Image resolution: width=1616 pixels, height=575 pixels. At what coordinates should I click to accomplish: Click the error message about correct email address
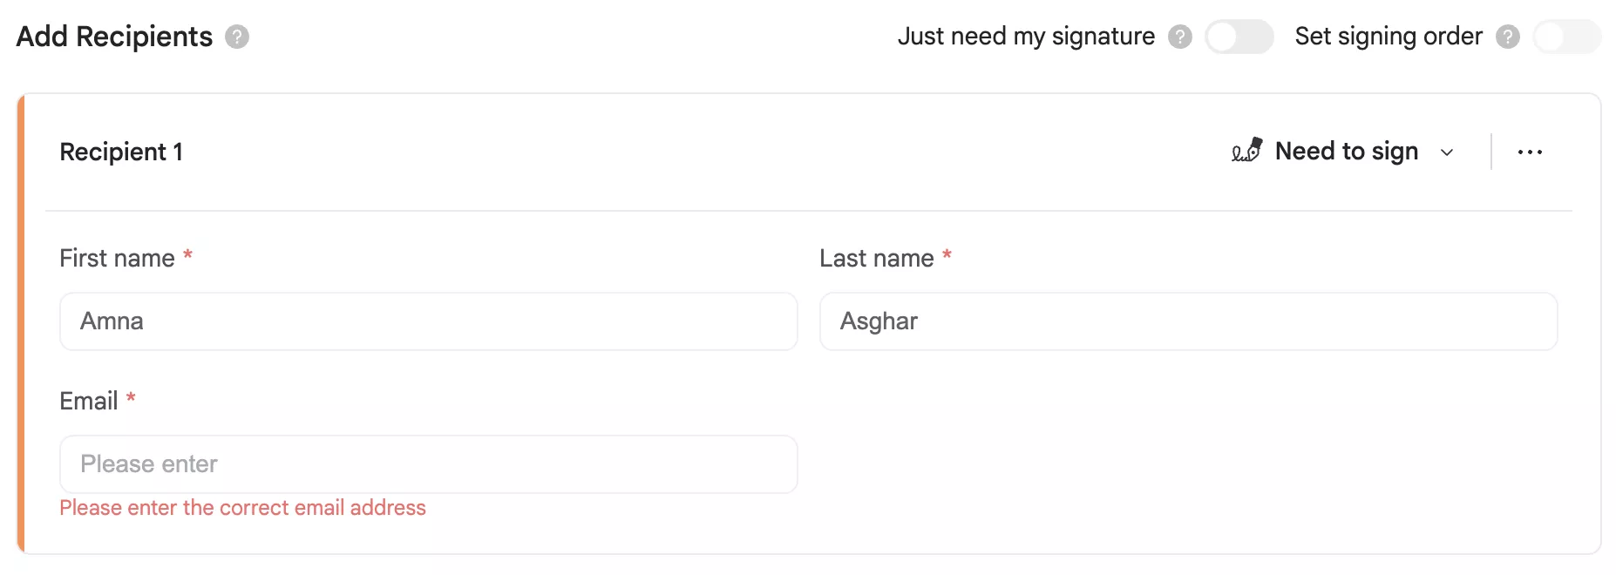242,507
